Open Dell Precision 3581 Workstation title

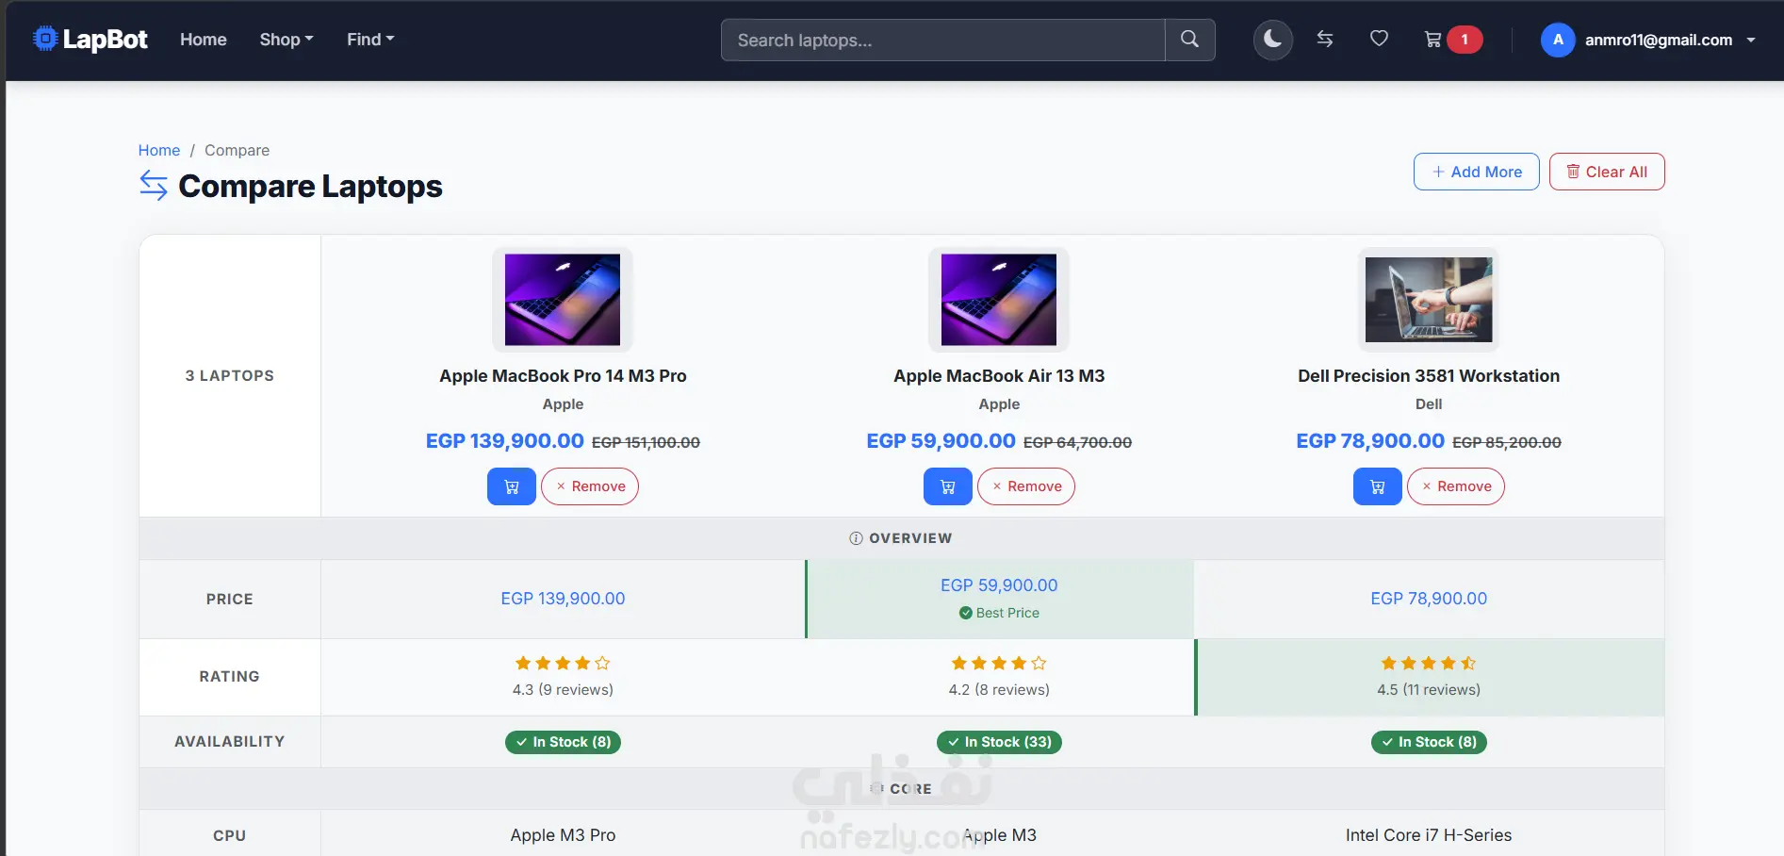[x=1429, y=376]
